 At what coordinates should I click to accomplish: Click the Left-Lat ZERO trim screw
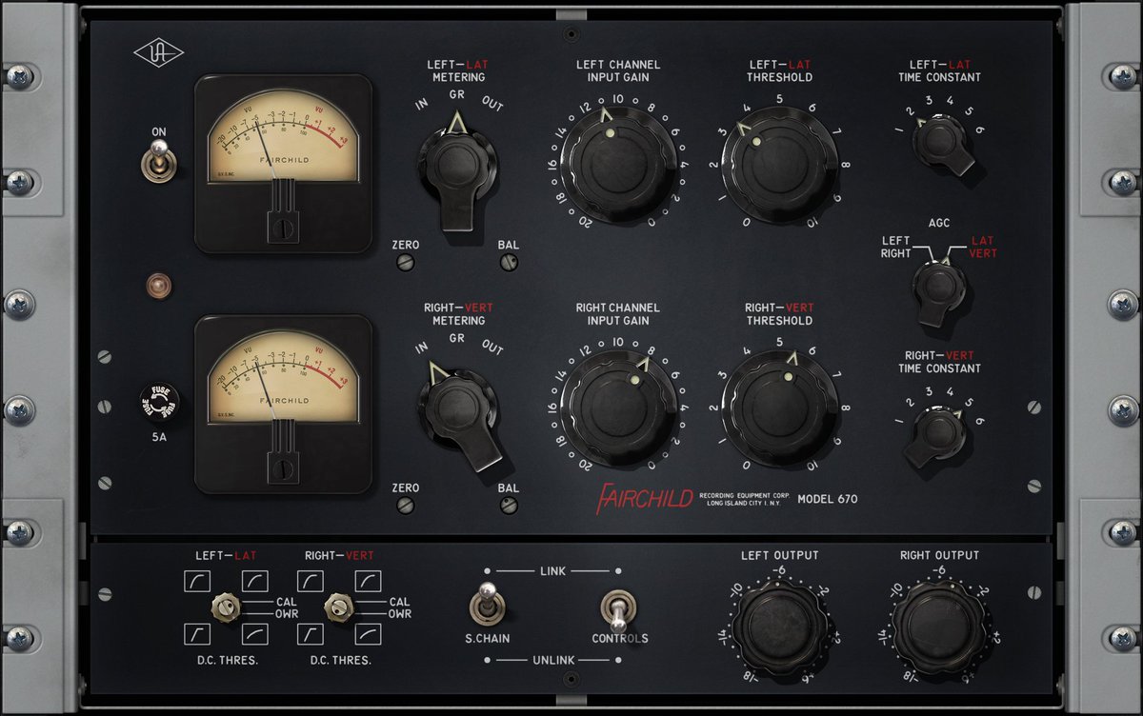coord(407,262)
